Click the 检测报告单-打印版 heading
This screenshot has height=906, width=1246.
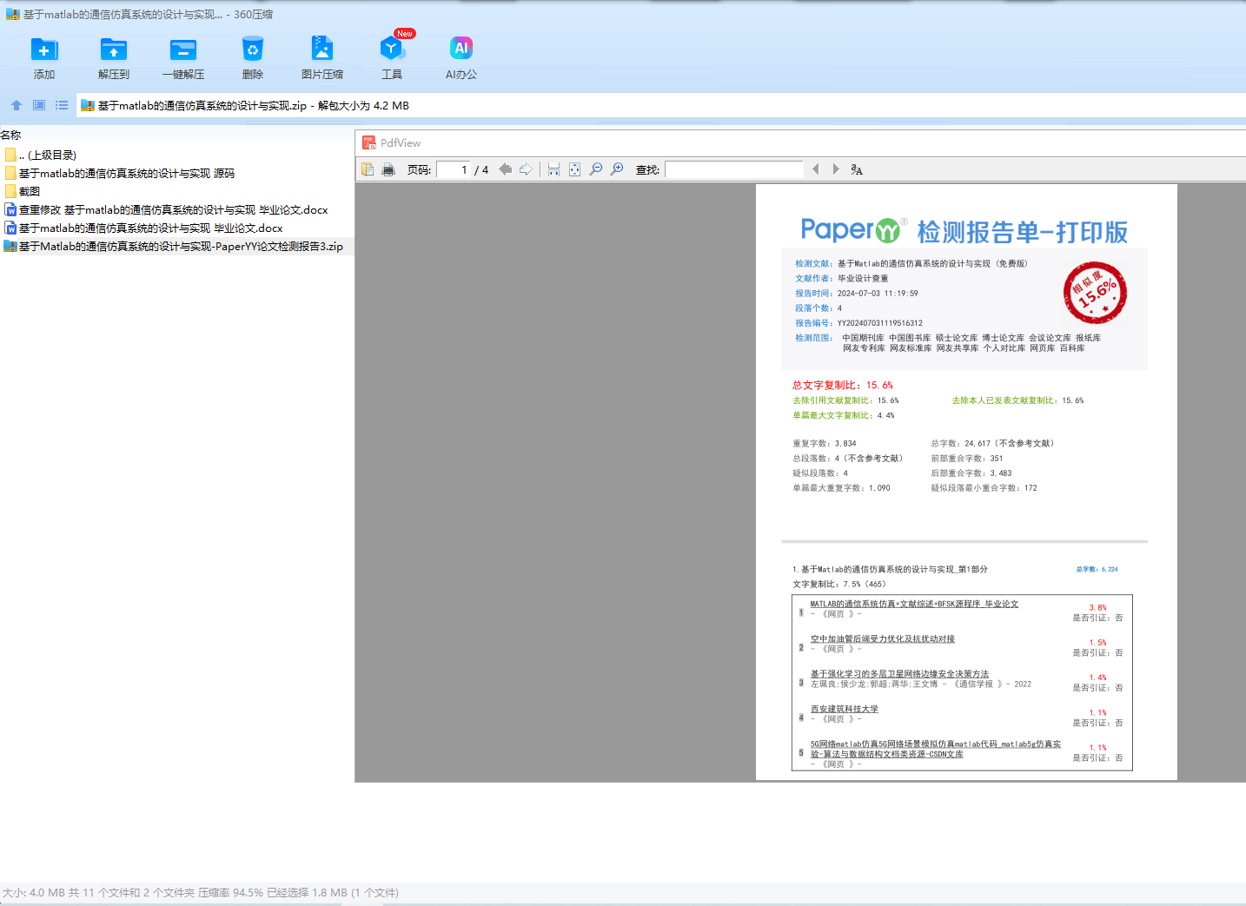pos(1022,232)
